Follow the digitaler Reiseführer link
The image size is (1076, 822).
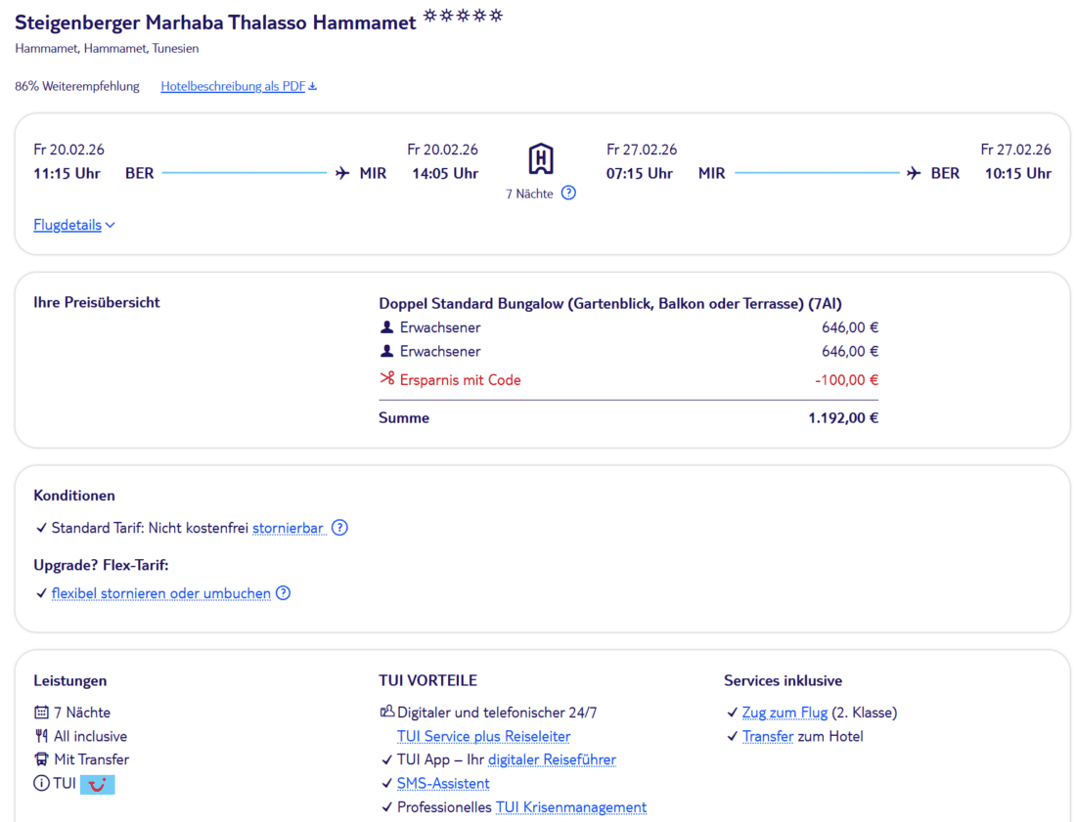pyautogui.click(x=552, y=760)
